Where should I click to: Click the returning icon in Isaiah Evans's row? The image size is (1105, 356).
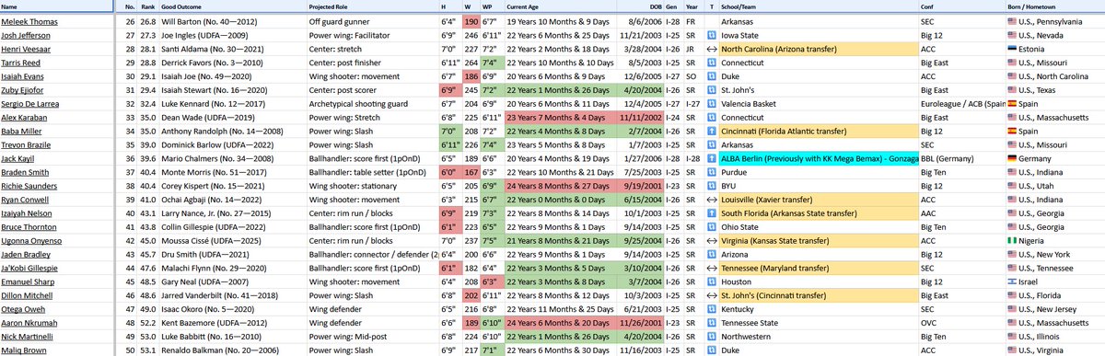pos(712,77)
